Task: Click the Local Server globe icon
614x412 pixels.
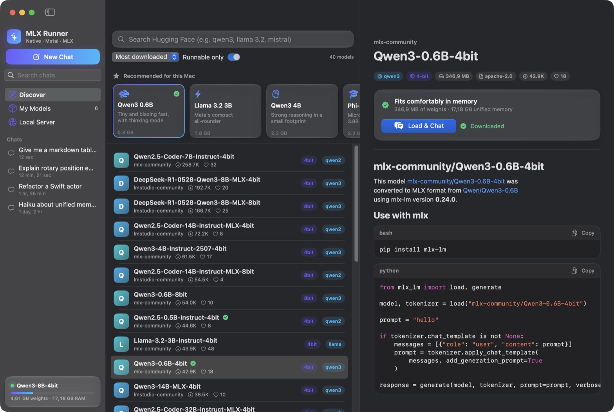Action: (13, 122)
